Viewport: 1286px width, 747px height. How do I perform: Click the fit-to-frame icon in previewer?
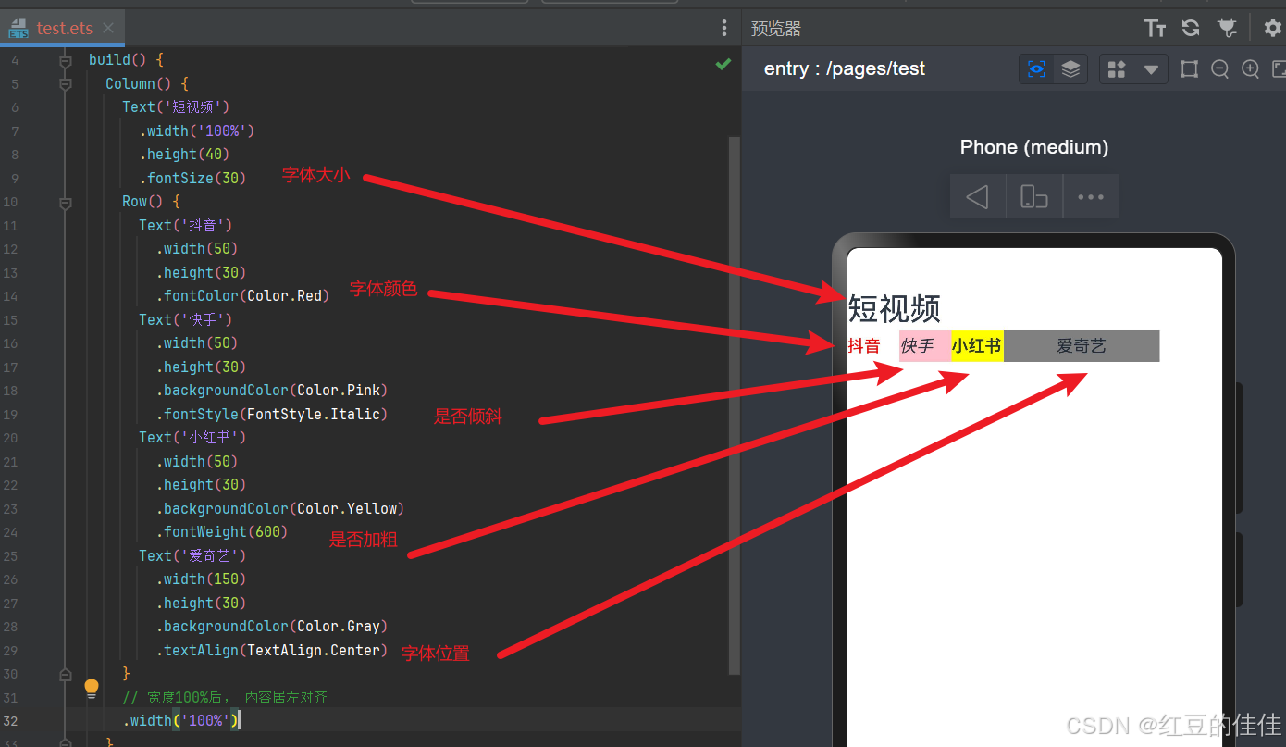(x=1189, y=68)
